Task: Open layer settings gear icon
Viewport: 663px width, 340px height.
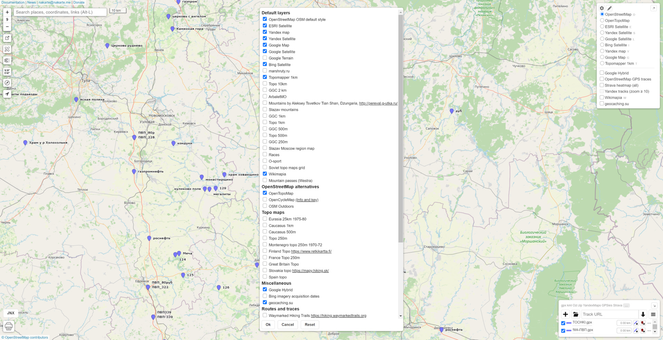Action: coord(602,8)
